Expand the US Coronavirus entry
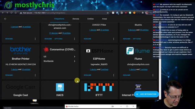Image resolution: width=195 pixels, height=109 pixels. [60, 57]
